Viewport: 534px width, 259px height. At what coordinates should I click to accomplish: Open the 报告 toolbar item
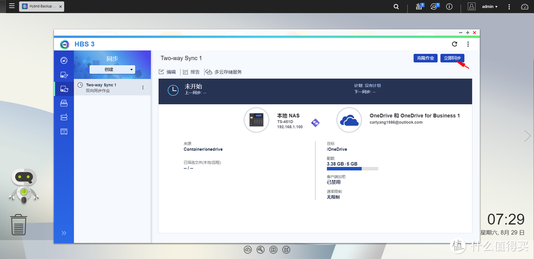tap(191, 72)
